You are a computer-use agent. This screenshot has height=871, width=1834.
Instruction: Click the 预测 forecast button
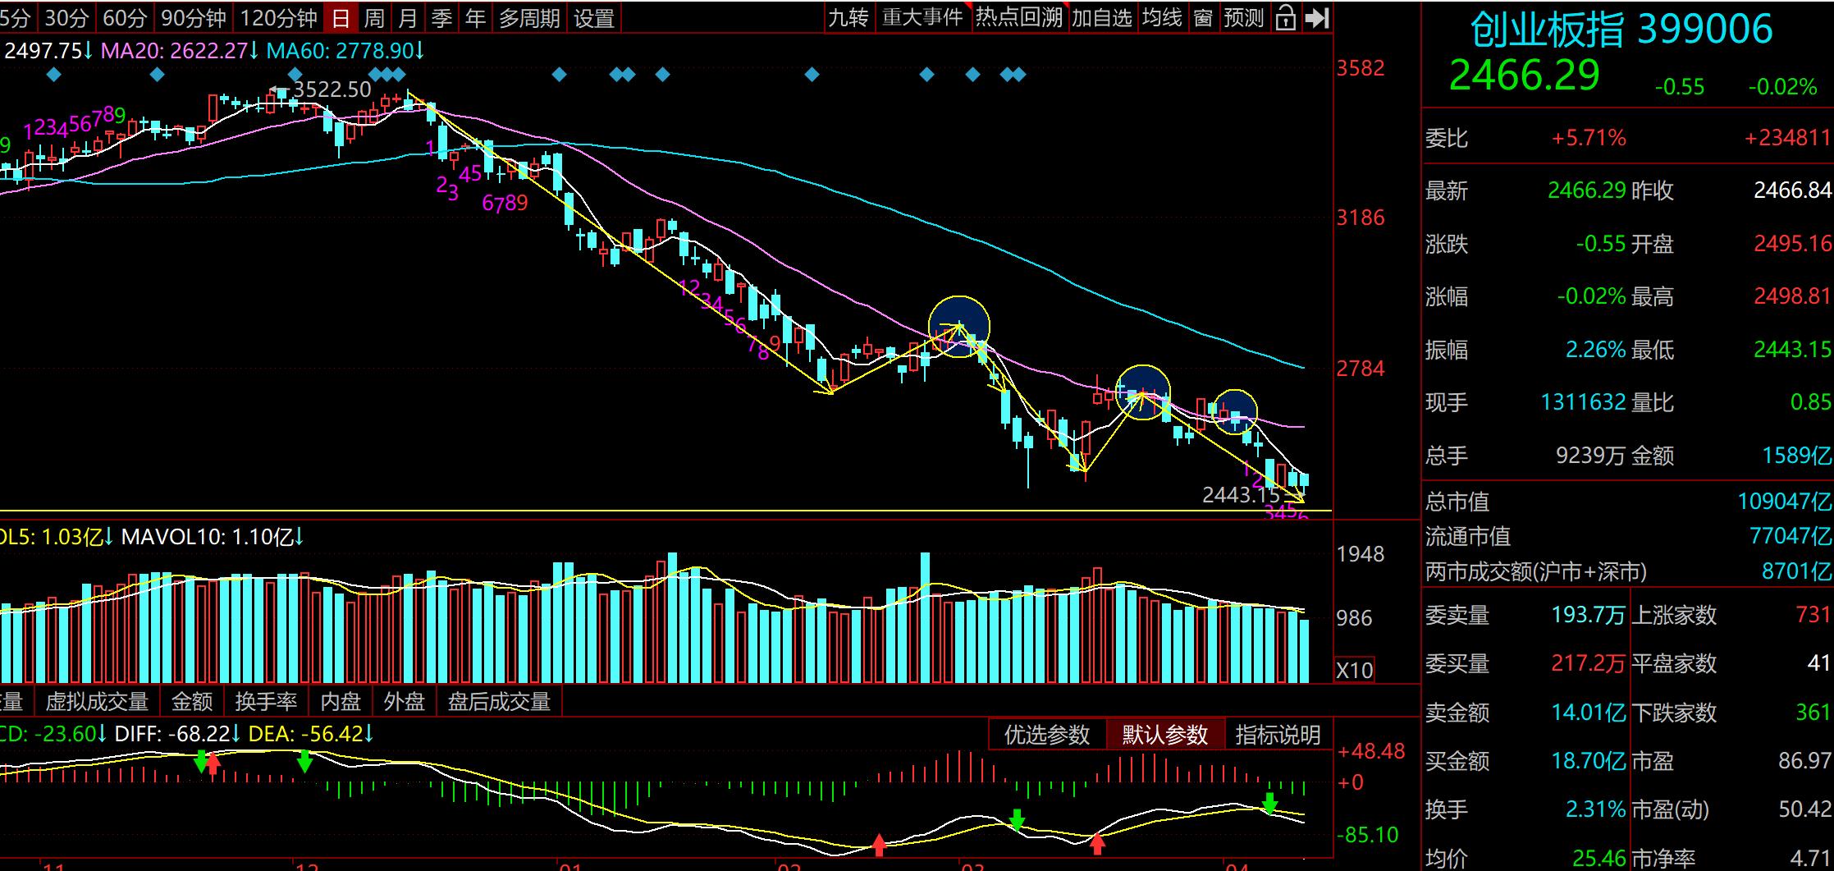pyautogui.click(x=1243, y=17)
